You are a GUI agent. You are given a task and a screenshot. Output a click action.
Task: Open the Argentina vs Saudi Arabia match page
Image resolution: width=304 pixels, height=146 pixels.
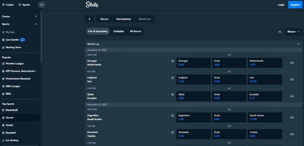point(94,117)
